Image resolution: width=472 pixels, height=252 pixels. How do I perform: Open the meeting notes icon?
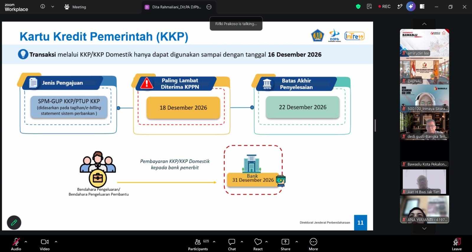(369, 6)
